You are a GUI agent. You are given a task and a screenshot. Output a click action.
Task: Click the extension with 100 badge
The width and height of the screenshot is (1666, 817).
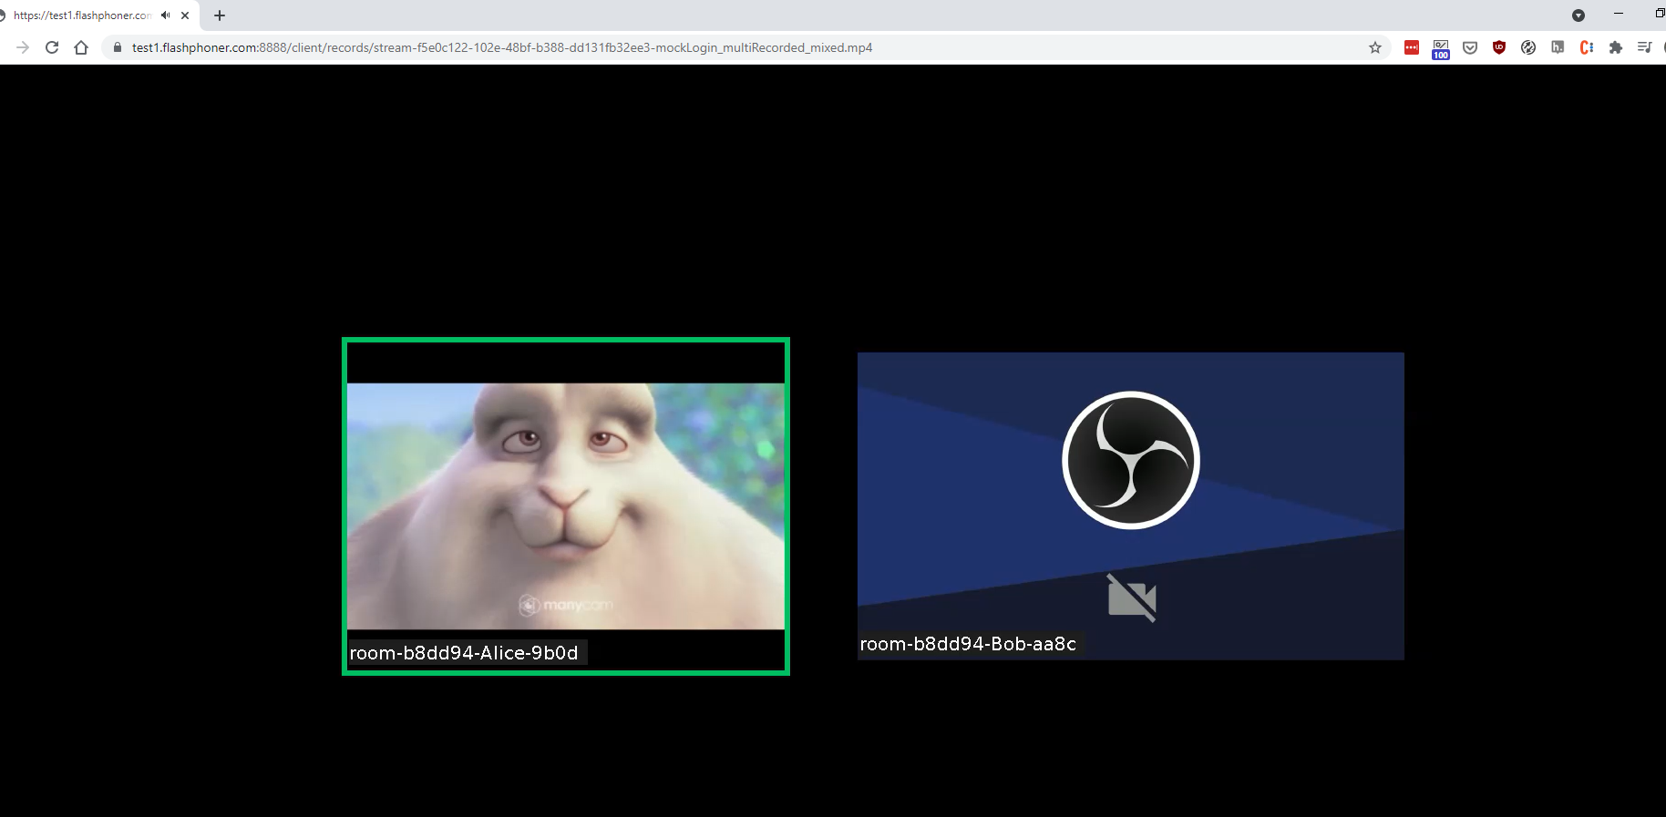click(1440, 49)
